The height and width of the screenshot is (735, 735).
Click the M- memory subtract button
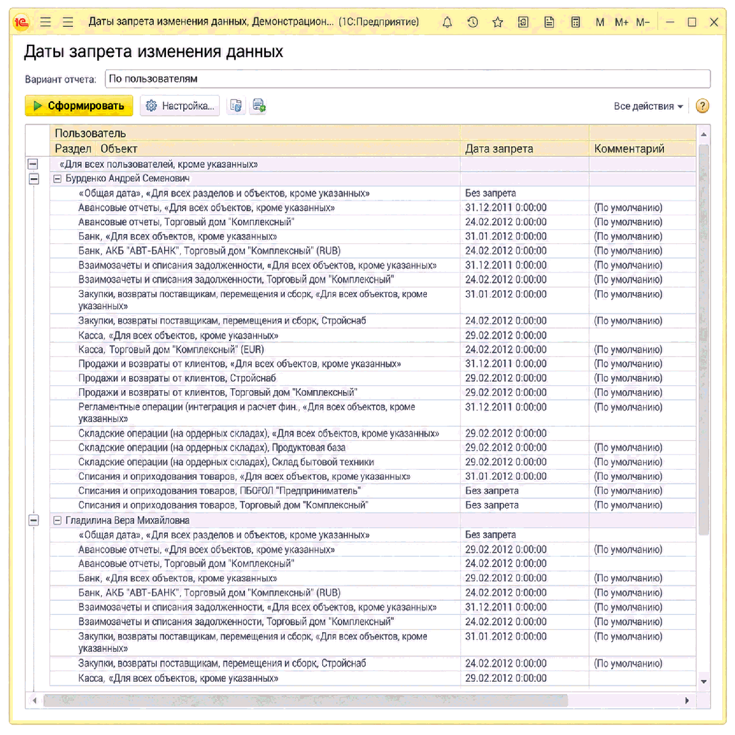click(x=643, y=22)
